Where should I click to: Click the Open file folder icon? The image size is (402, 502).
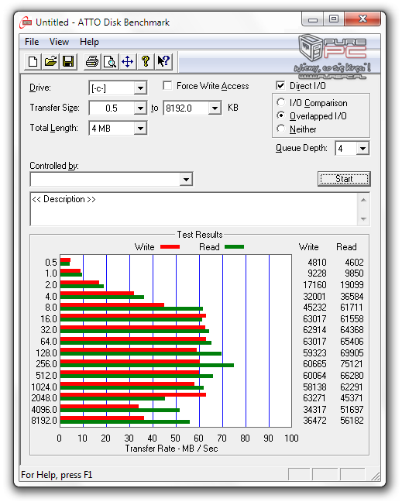[50, 61]
